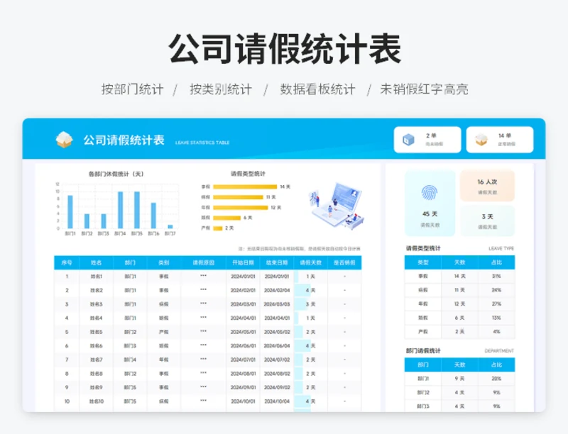Click the 31% cell in leave type table
Screen dimensions: 568x434
coord(496,277)
